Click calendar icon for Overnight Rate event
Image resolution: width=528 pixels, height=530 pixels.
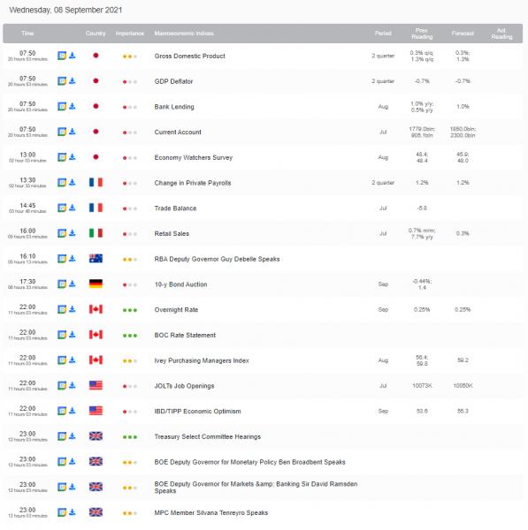coord(62,309)
